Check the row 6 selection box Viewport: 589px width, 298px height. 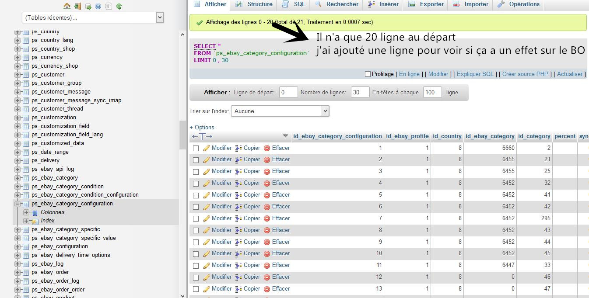pos(196,207)
